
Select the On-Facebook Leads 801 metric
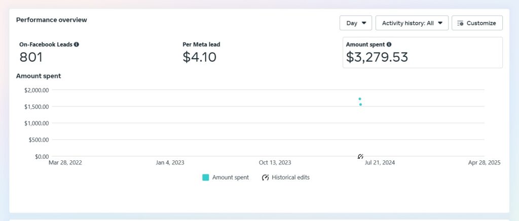49,53
